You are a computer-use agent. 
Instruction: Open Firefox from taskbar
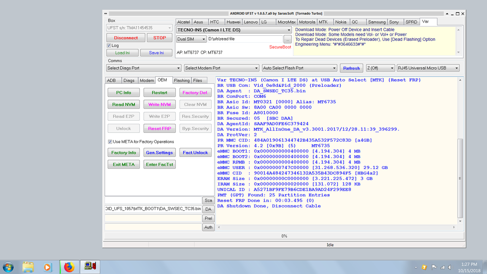69,267
